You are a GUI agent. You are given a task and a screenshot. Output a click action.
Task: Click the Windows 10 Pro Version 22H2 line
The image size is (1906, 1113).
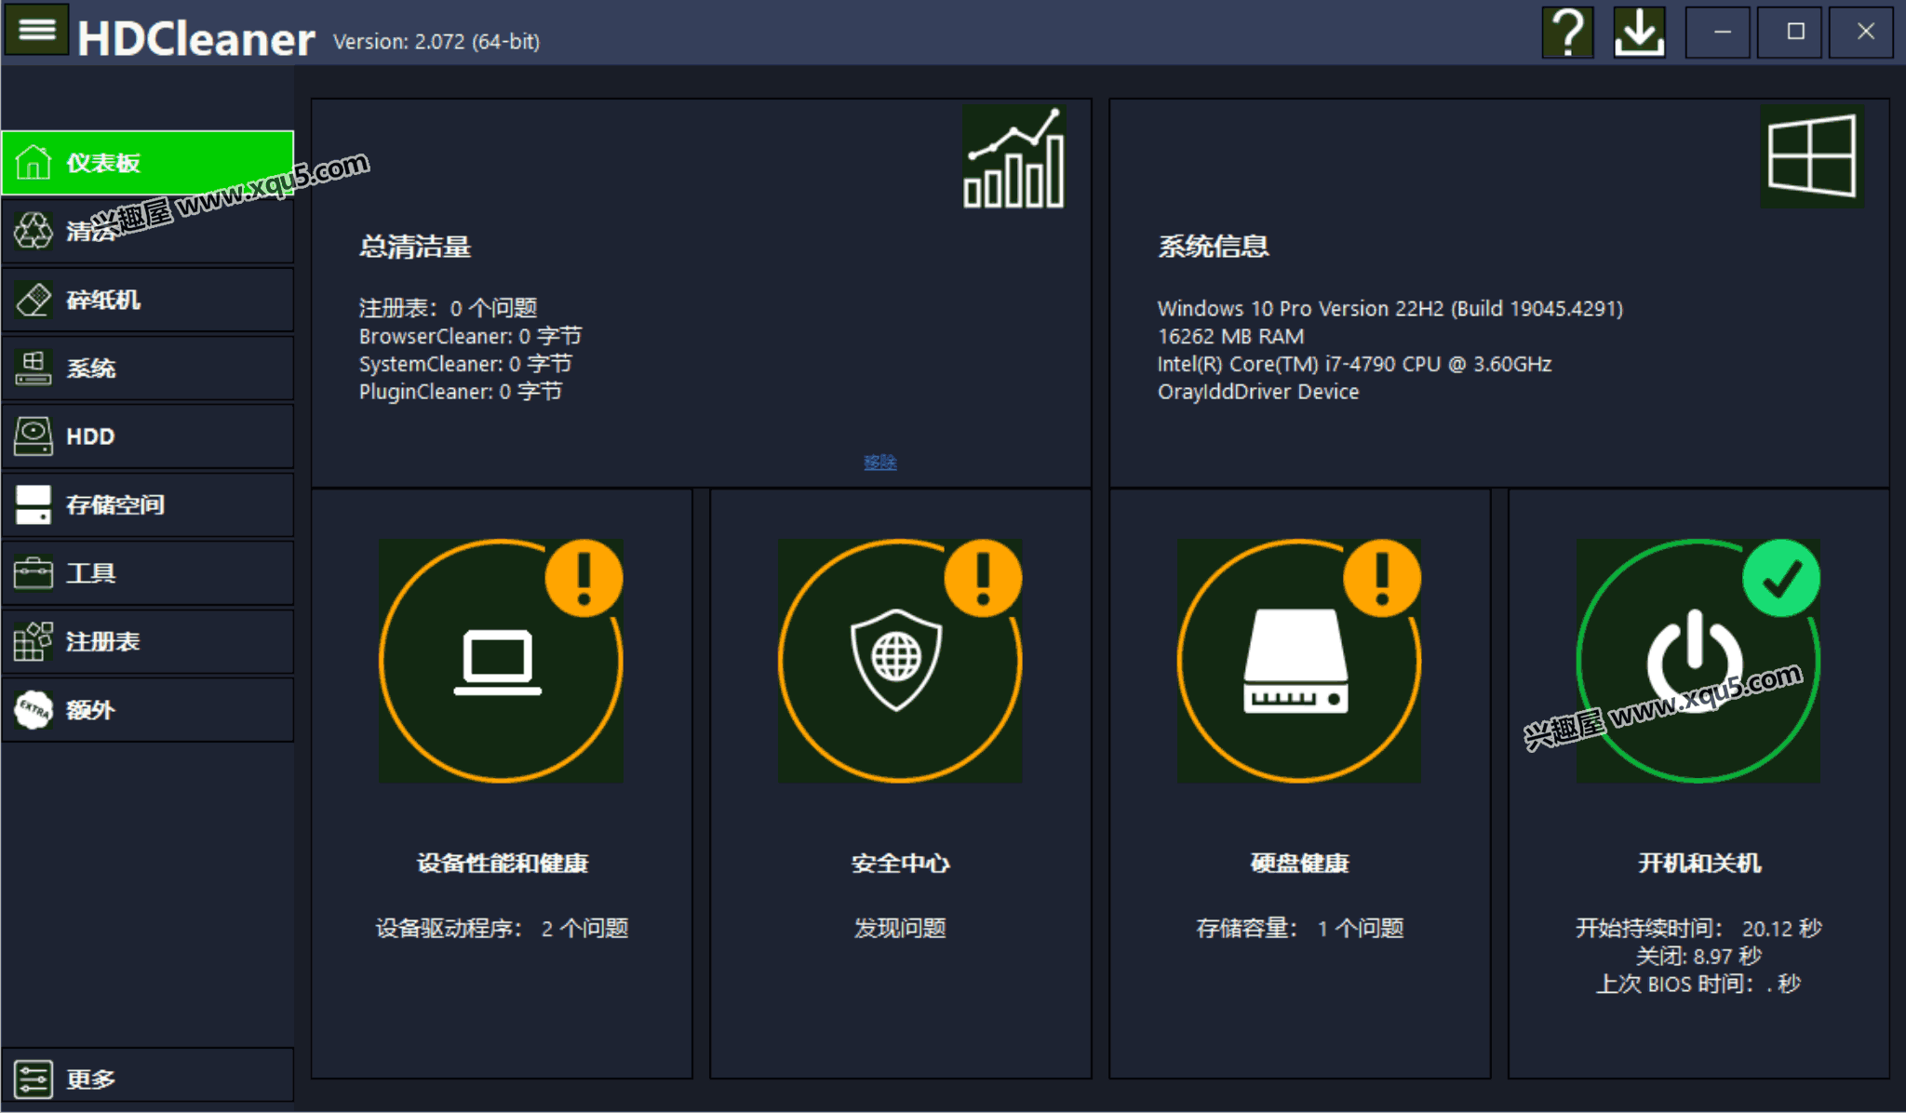(x=1390, y=309)
